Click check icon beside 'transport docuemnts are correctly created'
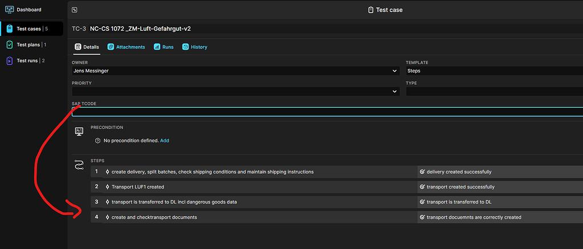583x249 pixels. click(x=422, y=217)
